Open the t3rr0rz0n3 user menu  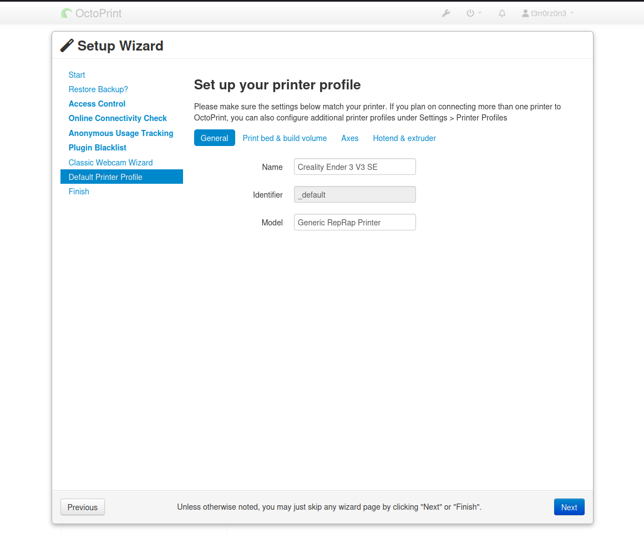(547, 13)
